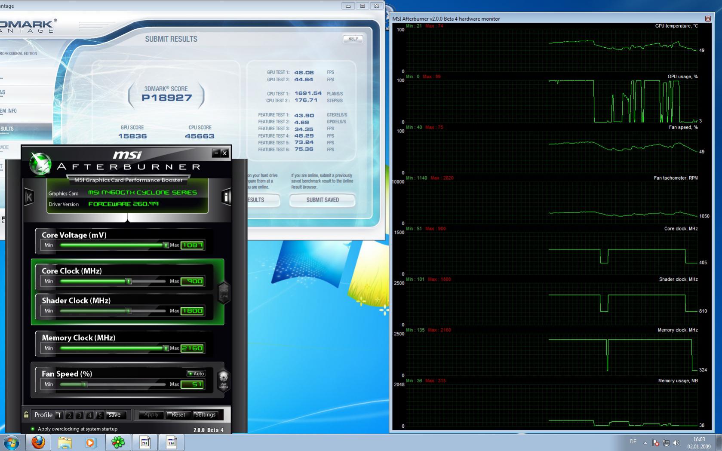722x451 pixels.
Task: Click the Show Desktop strip on taskbar
Action: click(719, 442)
